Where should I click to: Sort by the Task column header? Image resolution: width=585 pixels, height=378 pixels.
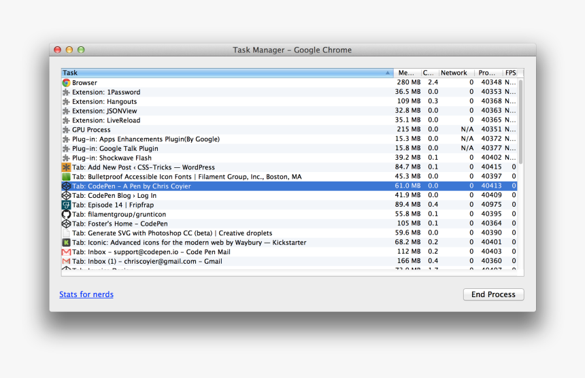tap(227, 73)
